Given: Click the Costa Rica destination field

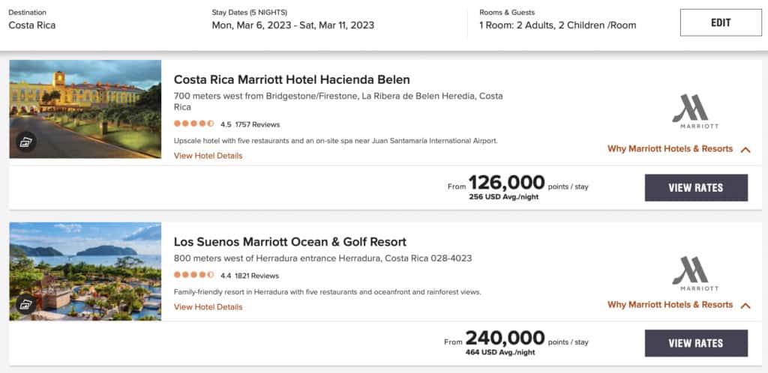Looking at the screenshot, I should (32, 25).
